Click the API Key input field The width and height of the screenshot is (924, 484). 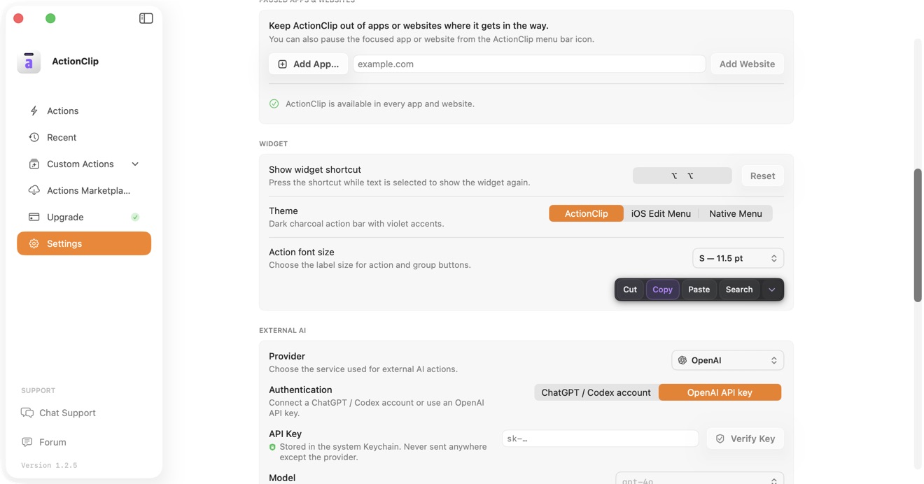coord(600,439)
